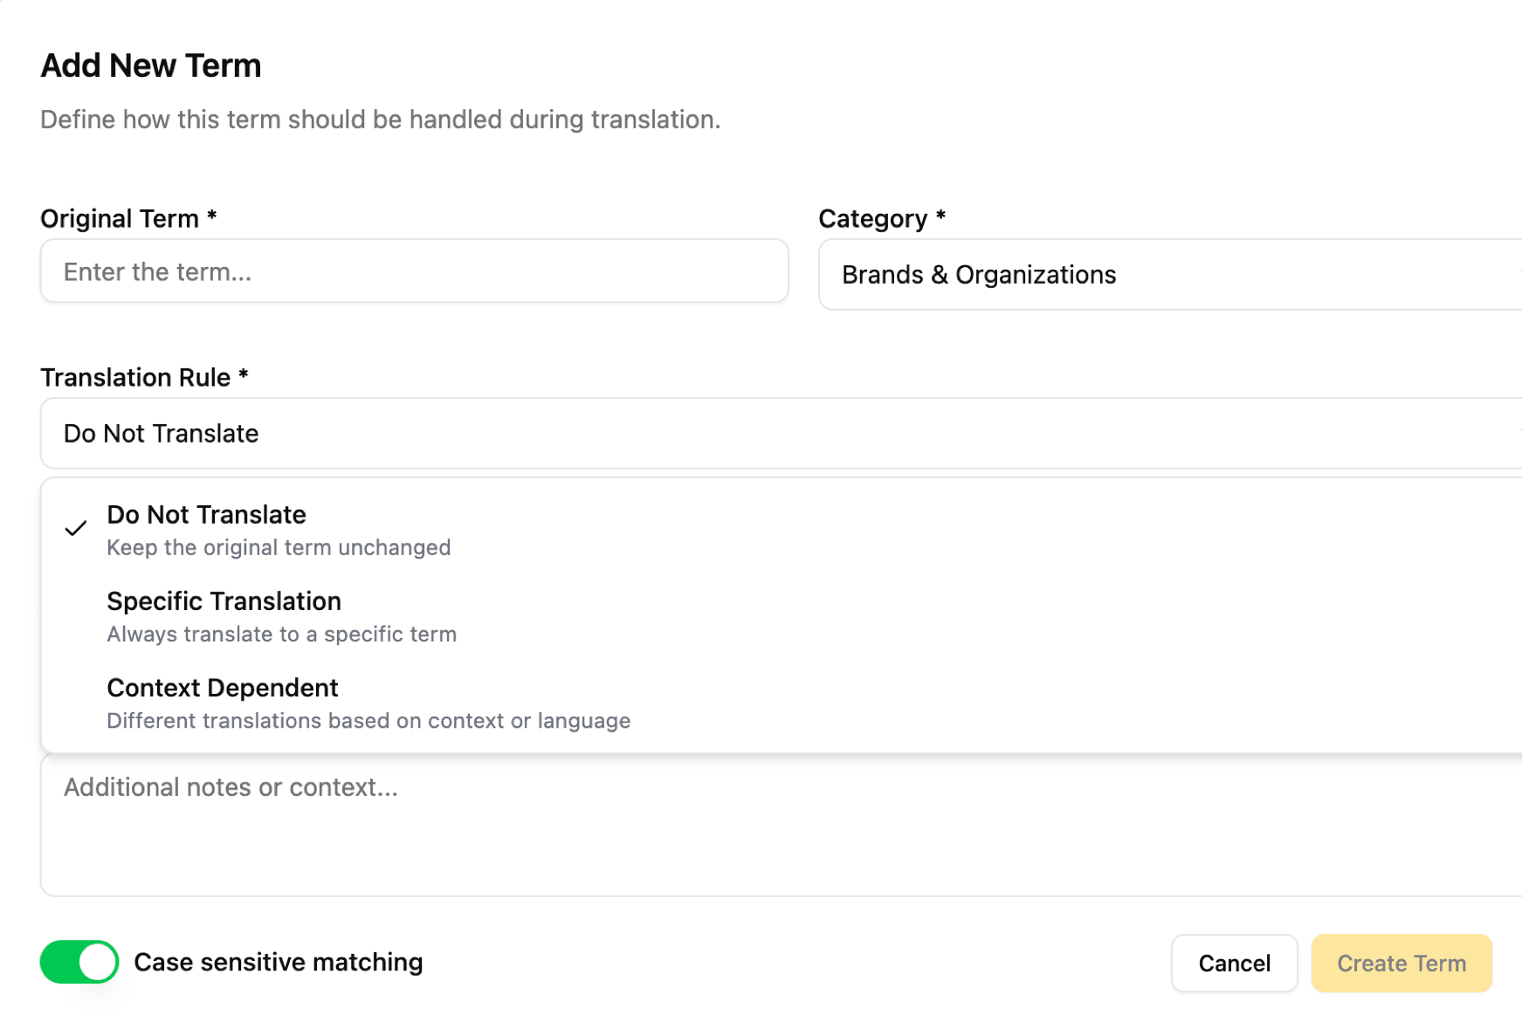The image size is (1522, 1029).
Task: Pick the Context Dependent rule option
Action: [222, 688]
